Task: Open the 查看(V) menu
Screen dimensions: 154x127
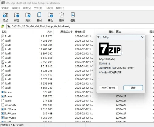Action: (x=27, y=8)
